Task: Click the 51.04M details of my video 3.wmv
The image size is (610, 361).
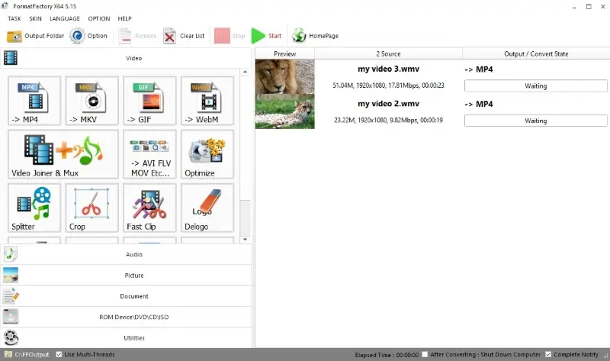Action: click(x=388, y=85)
